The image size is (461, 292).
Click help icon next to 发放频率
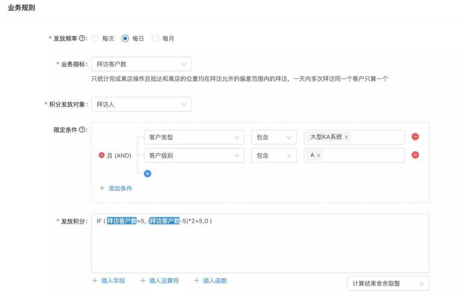click(82, 38)
